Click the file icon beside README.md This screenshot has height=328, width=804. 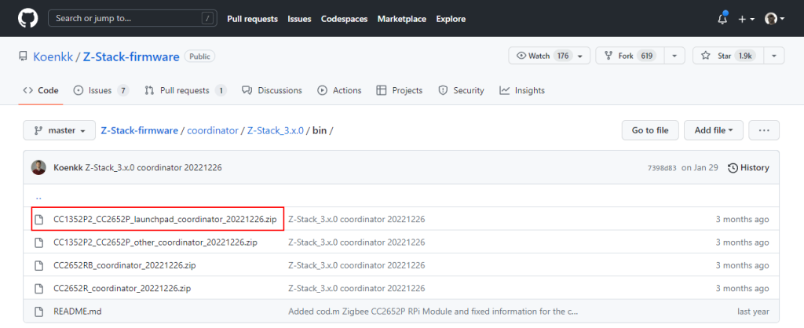(x=38, y=312)
